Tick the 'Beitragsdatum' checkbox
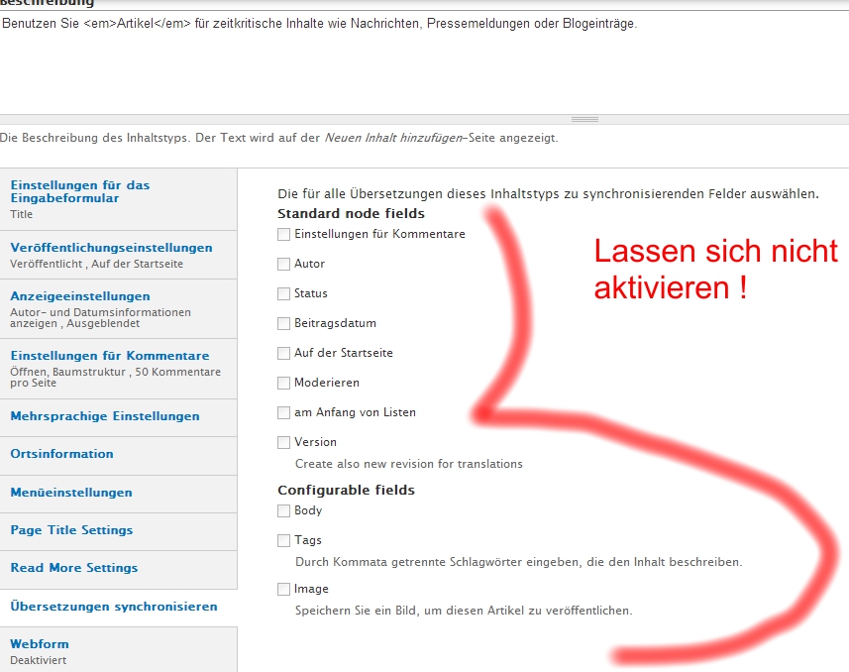This screenshot has width=849, height=672. point(284,324)
